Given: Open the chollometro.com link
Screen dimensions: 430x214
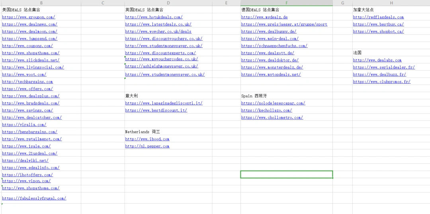Looking at the screenshot, I should [272, 118].
